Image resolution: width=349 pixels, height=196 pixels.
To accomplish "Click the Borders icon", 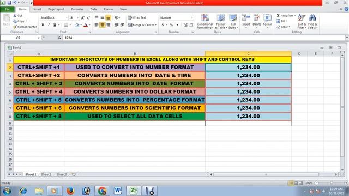I will click(x=66, y=25).
